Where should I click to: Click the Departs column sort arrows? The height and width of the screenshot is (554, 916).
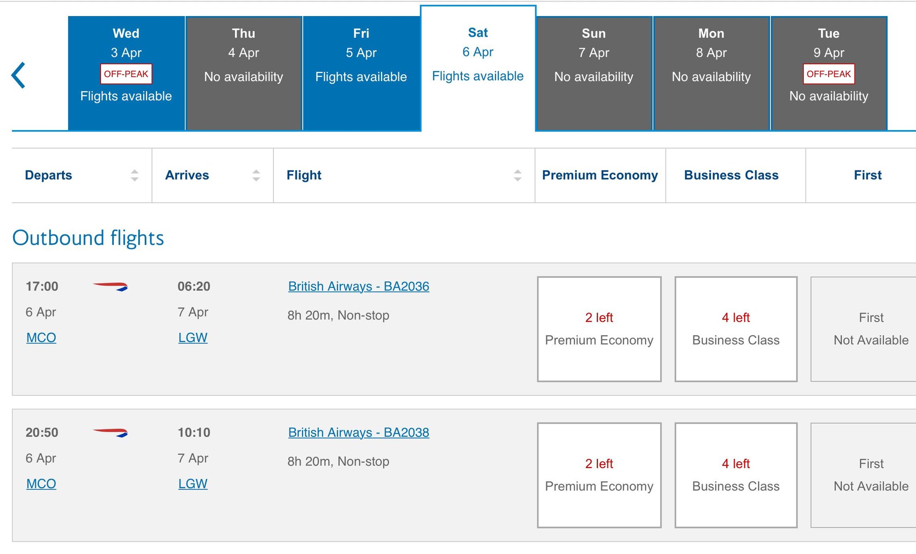point(135,175)
